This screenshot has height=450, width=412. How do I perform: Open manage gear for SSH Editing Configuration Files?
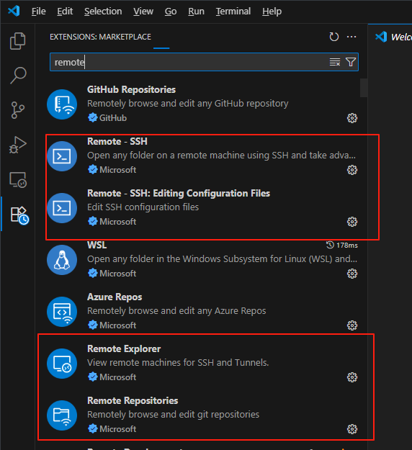352,222
